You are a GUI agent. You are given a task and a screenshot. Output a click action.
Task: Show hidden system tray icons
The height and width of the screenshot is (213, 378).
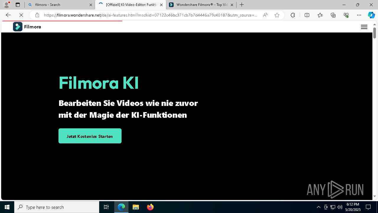click(319, 207)
